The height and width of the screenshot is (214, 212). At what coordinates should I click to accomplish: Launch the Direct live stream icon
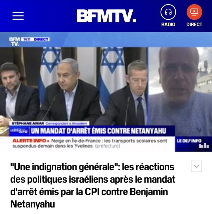coord(194,12)
